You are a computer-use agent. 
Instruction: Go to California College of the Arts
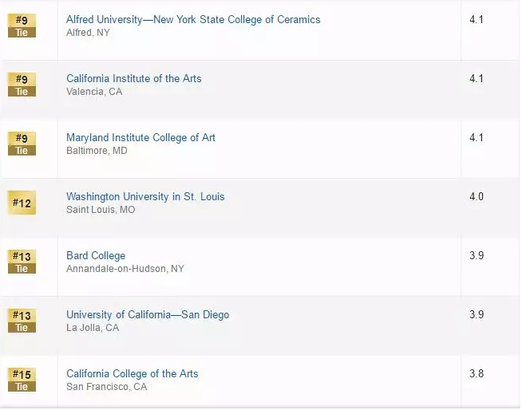(132, 373)
